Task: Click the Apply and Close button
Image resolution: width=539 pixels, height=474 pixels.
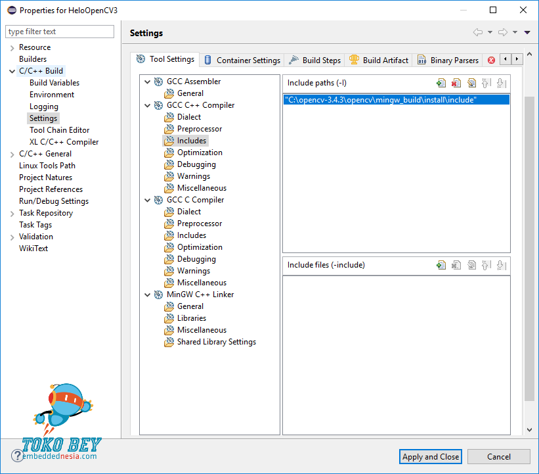Action: (x=431, y=457)
